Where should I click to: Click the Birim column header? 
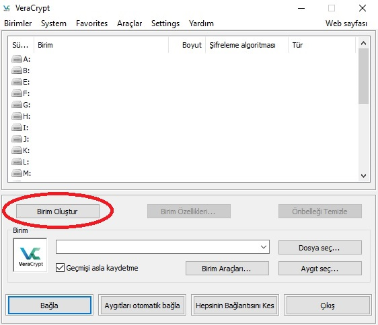coord(101,45)
